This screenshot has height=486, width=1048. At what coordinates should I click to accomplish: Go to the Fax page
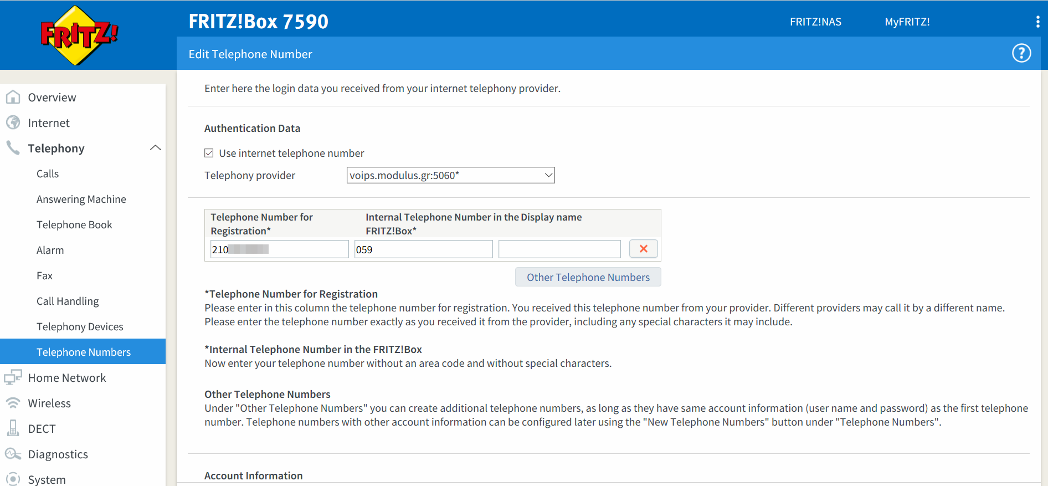pyautogui.click(x=44, y=276)
